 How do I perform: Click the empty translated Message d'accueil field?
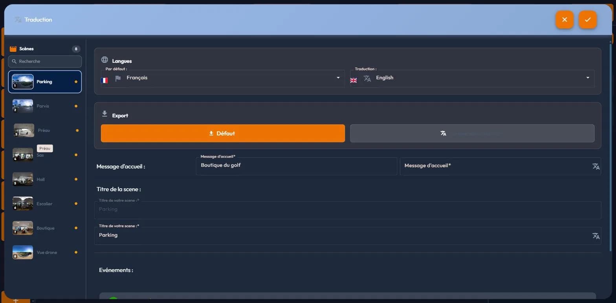[x=500, y=166]
